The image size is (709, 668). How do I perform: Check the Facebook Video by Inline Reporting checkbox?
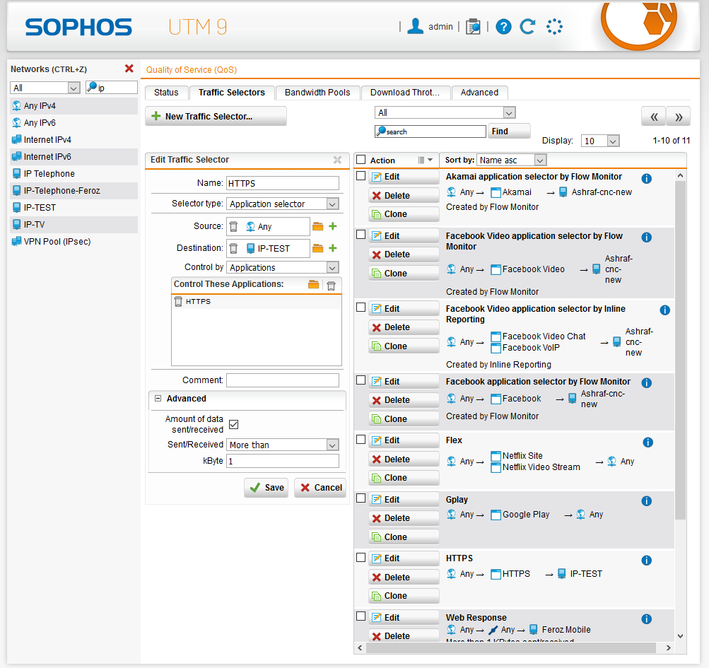point(361,307)
